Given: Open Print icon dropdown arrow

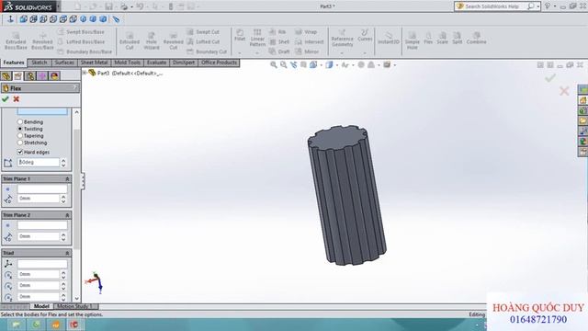Looking at the screenshot, I should point(131,6).
